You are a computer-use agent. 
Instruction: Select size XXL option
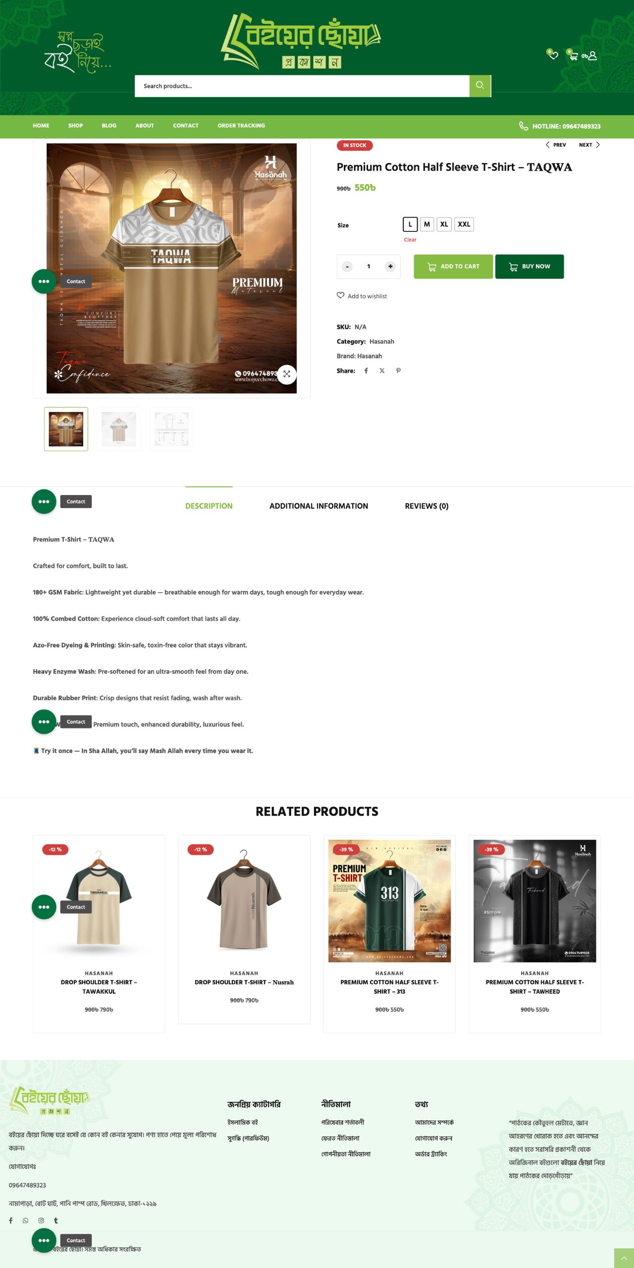464,224
